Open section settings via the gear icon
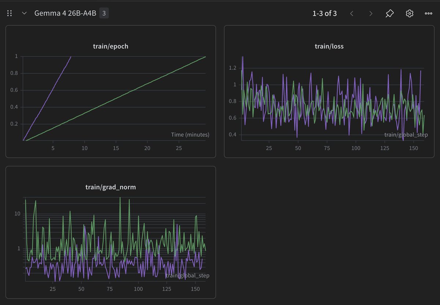The width and height of the screenshot is (440, 305). (409, 14)
